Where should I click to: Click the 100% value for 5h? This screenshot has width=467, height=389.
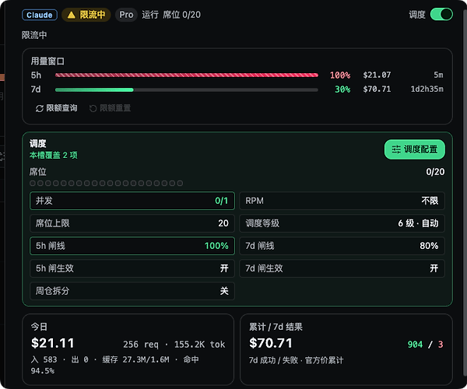tap(340, 75)
